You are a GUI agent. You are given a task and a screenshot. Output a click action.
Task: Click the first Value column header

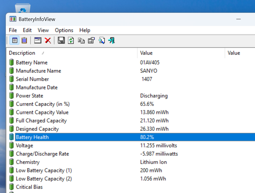[181, 53]
